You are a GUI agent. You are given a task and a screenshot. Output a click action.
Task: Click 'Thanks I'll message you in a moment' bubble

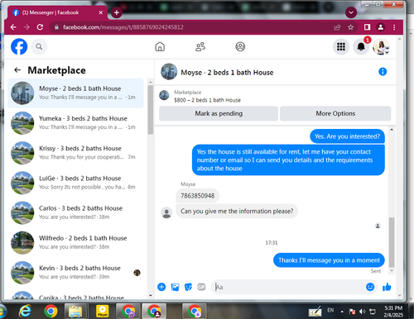(329, 260)
